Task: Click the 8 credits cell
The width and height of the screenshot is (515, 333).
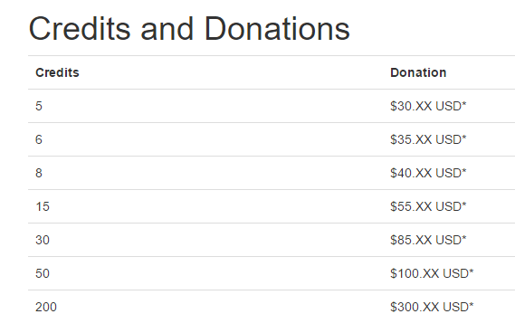Action: pyautogui.click(x=39, y=173)
